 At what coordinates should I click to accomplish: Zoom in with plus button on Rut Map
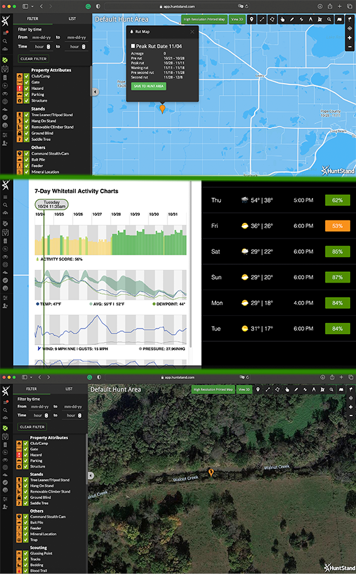(350, 38)
